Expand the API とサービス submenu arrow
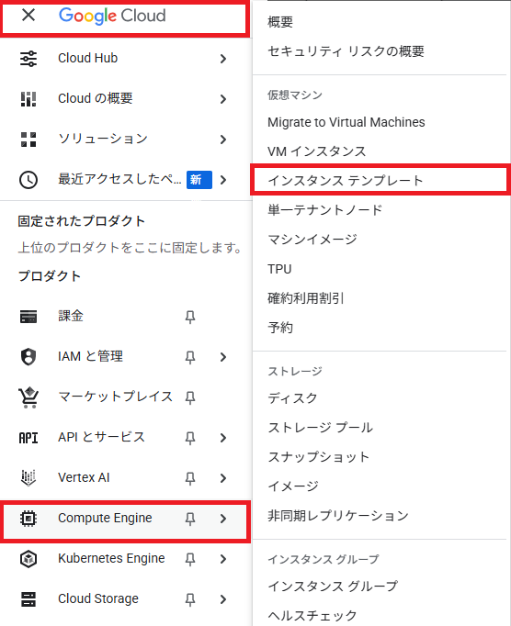 click(223, 438)
